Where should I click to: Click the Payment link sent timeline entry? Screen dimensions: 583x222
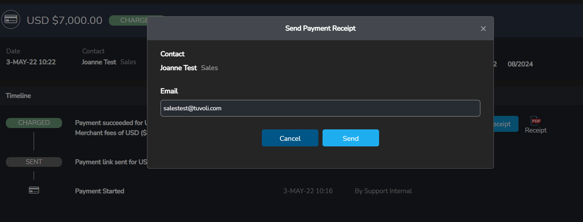111,162
